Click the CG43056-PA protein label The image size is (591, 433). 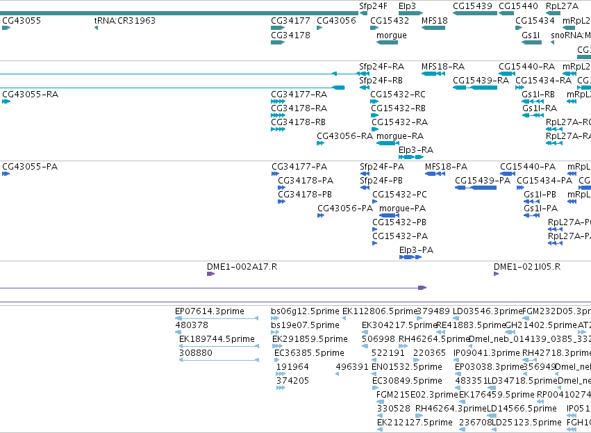345,209
